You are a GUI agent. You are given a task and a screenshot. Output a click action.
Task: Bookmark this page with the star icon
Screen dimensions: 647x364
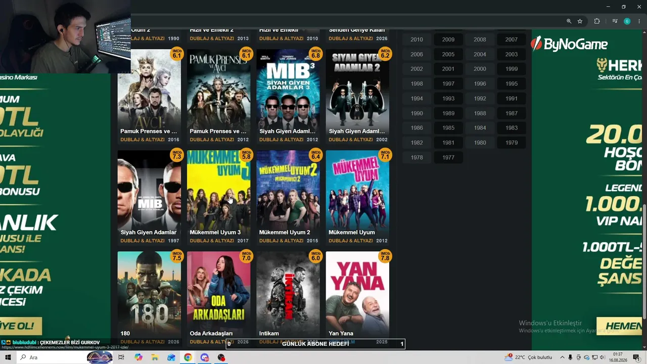click(x=580, y=21)
